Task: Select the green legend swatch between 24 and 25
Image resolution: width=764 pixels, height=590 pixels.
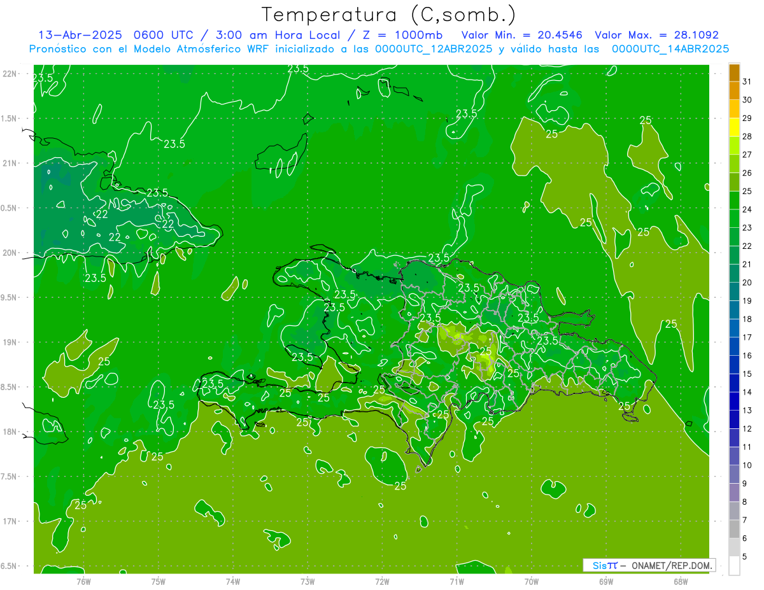Action: tap(734, 200)
